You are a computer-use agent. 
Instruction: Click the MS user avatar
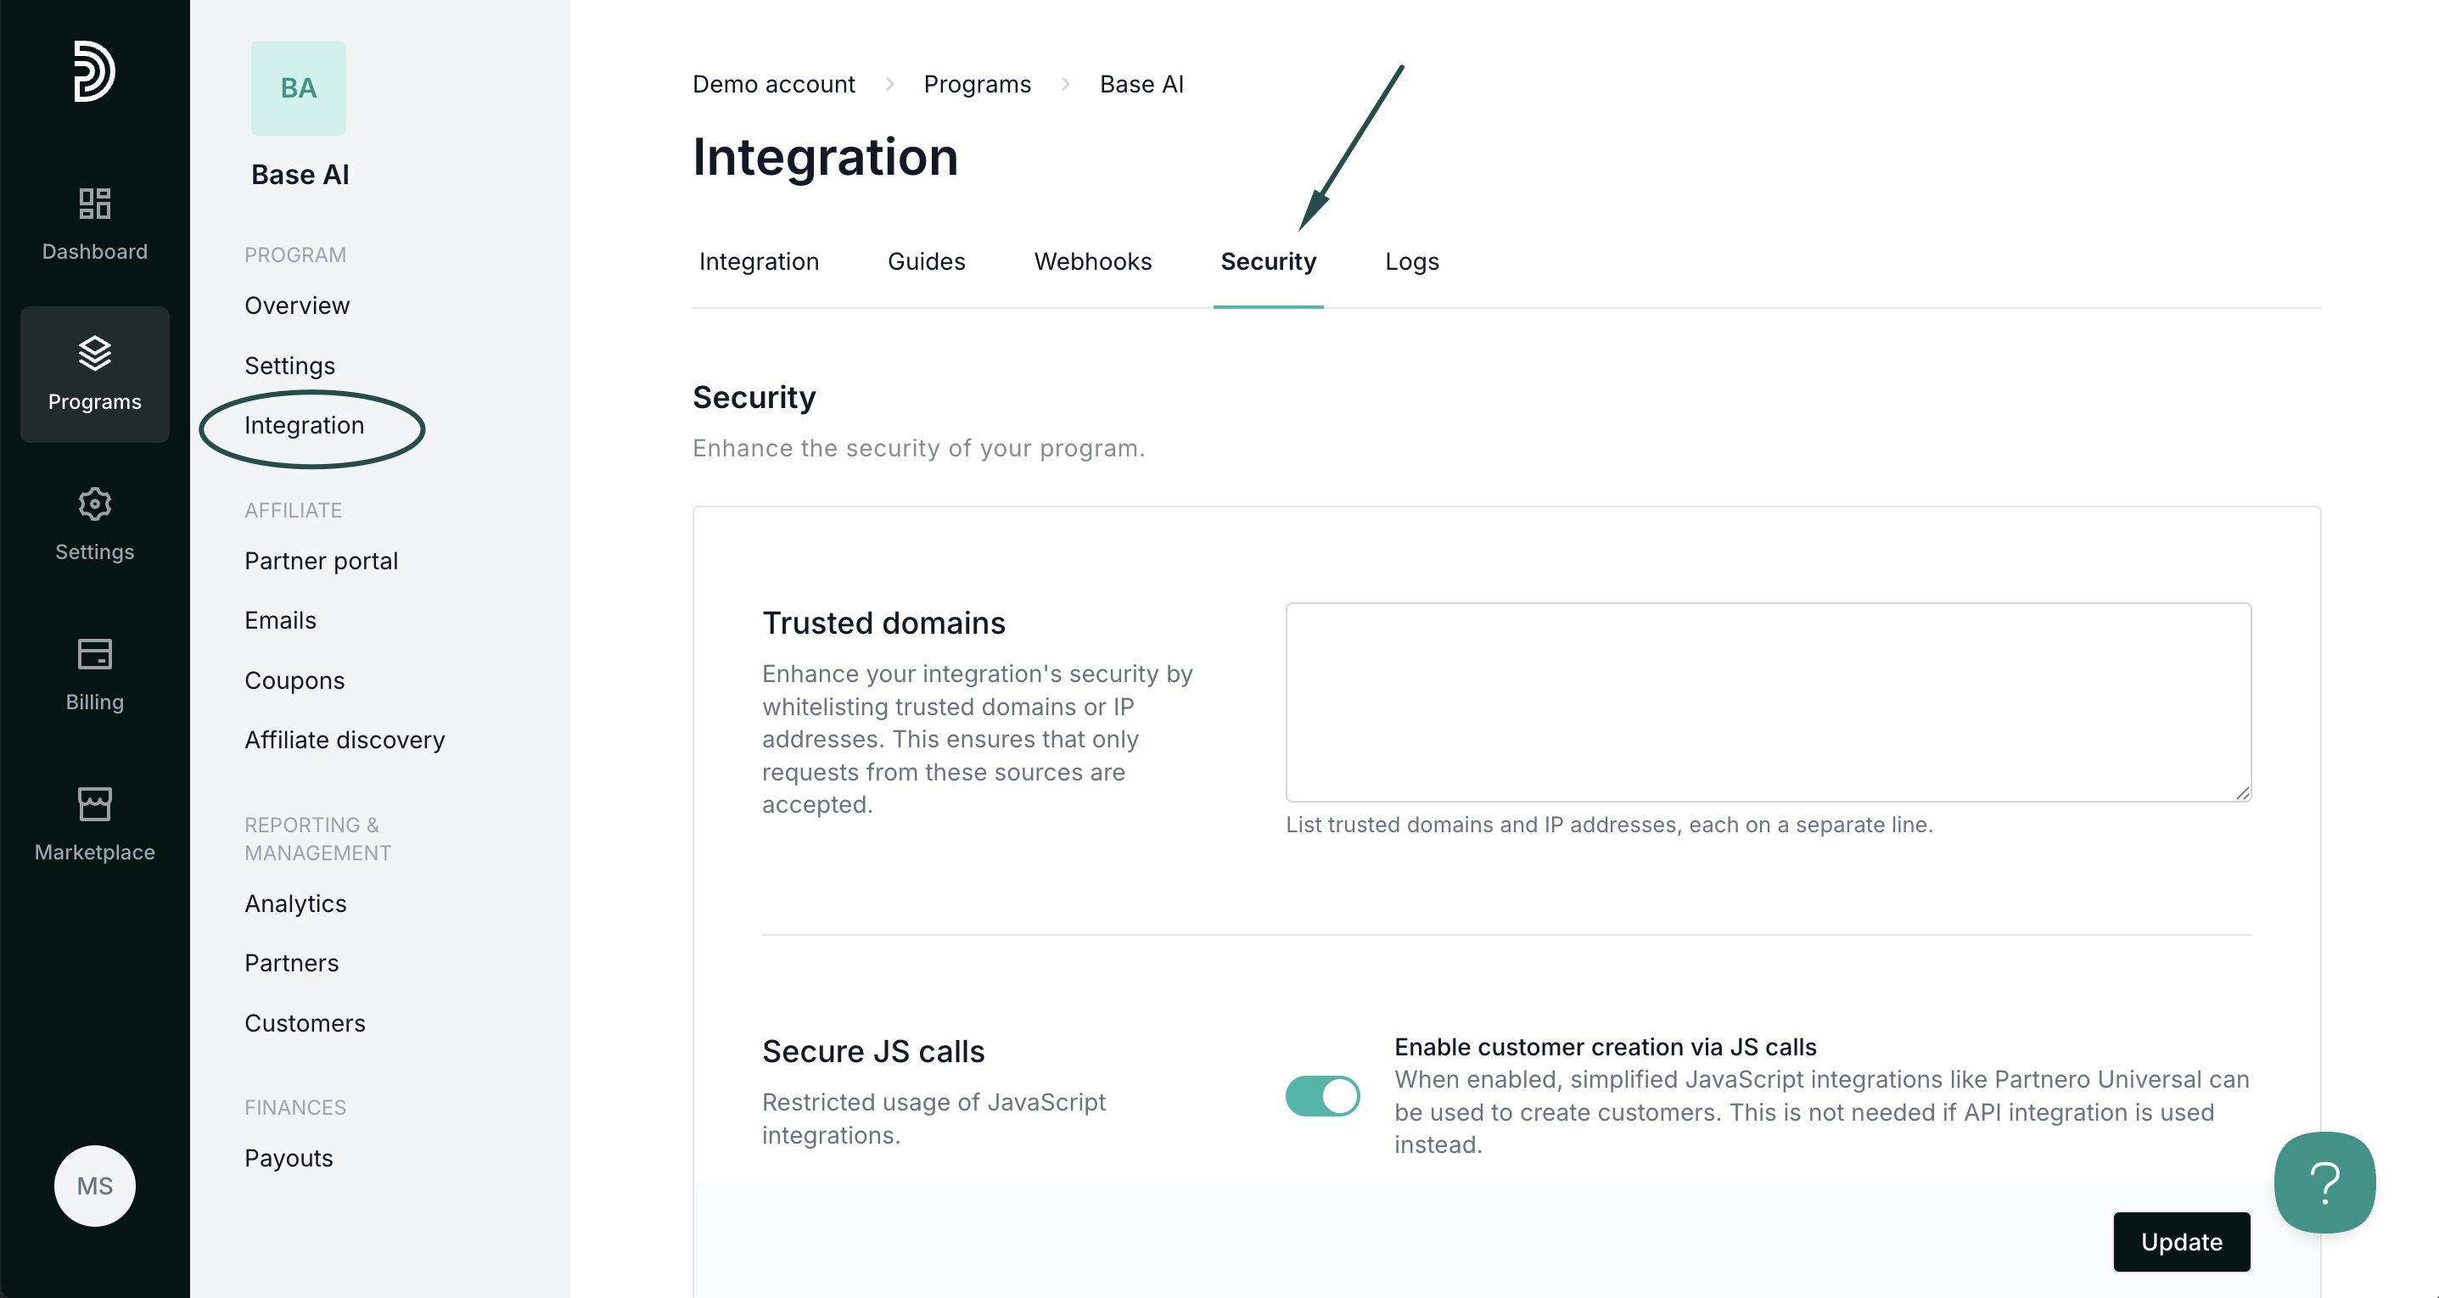95,1186
